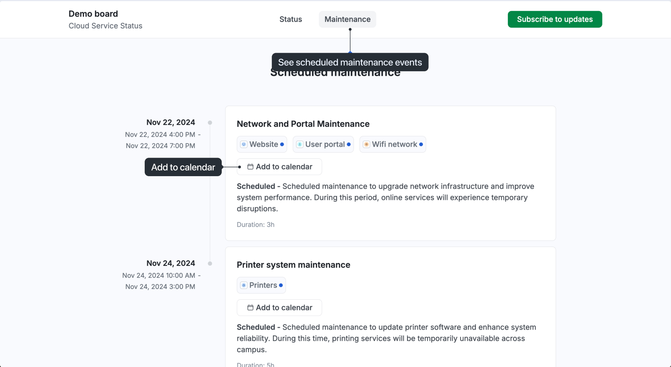Add Network and Portal Maintenance to calendar

pyautogui.click(x=279, y=167)
